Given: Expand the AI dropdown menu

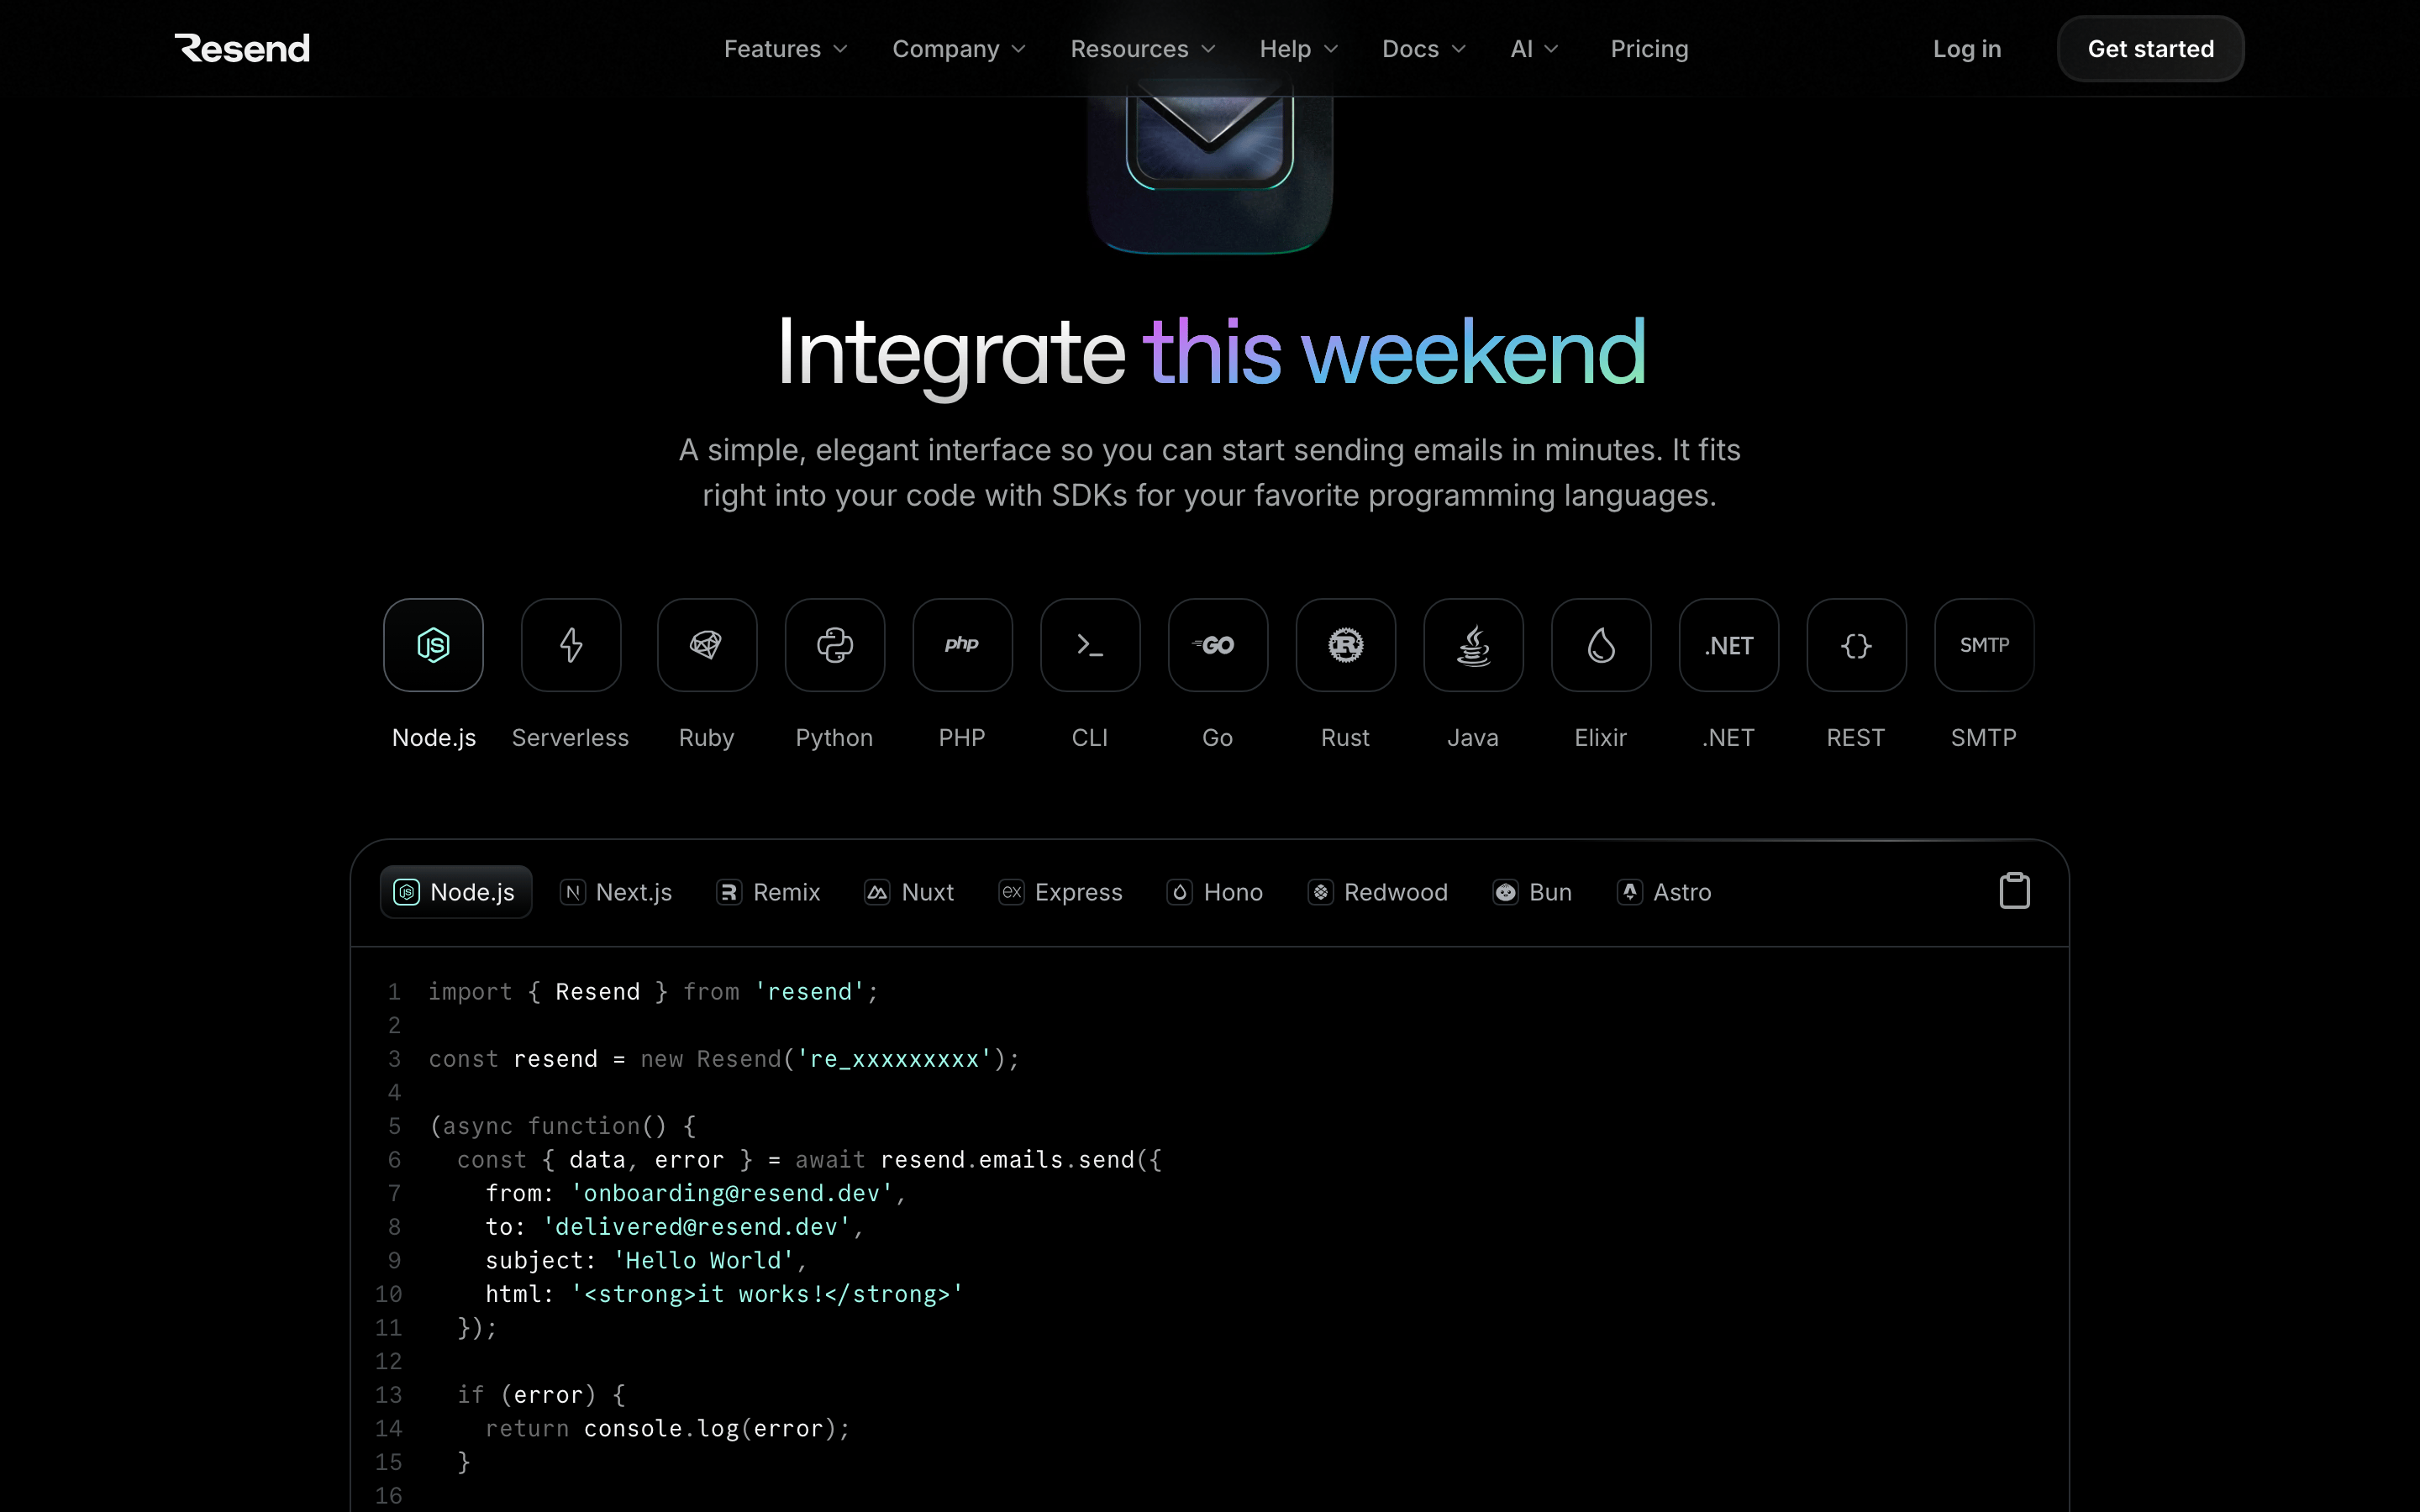Looking at the screenshot, I should click(1534, 49).
